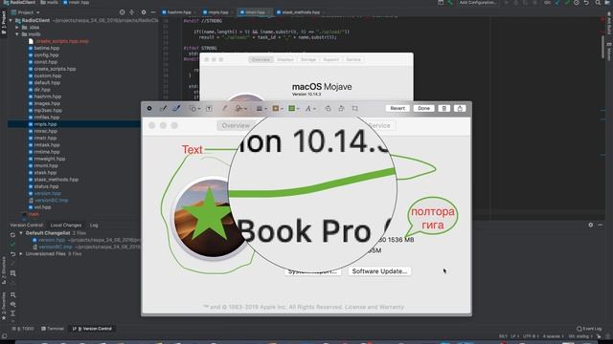The height and width of the screenshot is (344, 613).
Task: Select the Crop tool in Markup toolbar
Action: coord(355,108)
